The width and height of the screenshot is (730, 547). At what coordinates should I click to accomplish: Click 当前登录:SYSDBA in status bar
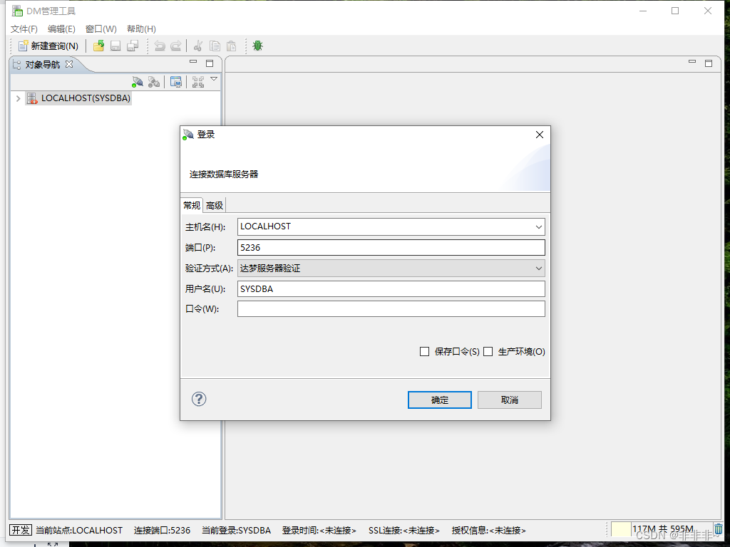(x=236, y=530)
